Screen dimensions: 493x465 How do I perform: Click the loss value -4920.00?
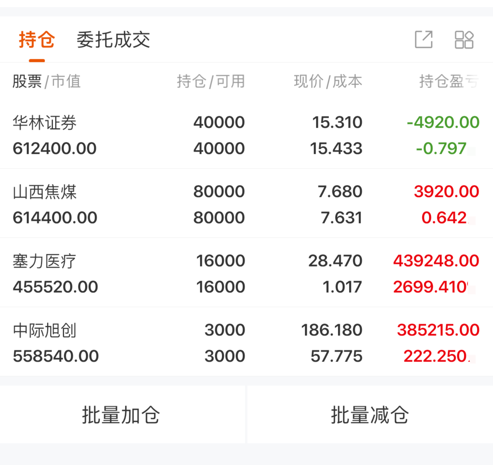click(443, 122)
